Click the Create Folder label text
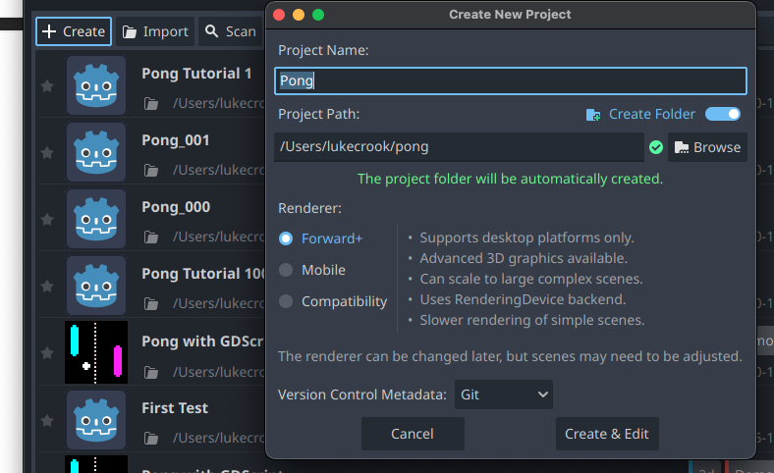This screenshot has width=774, height=473. [651, 114]
